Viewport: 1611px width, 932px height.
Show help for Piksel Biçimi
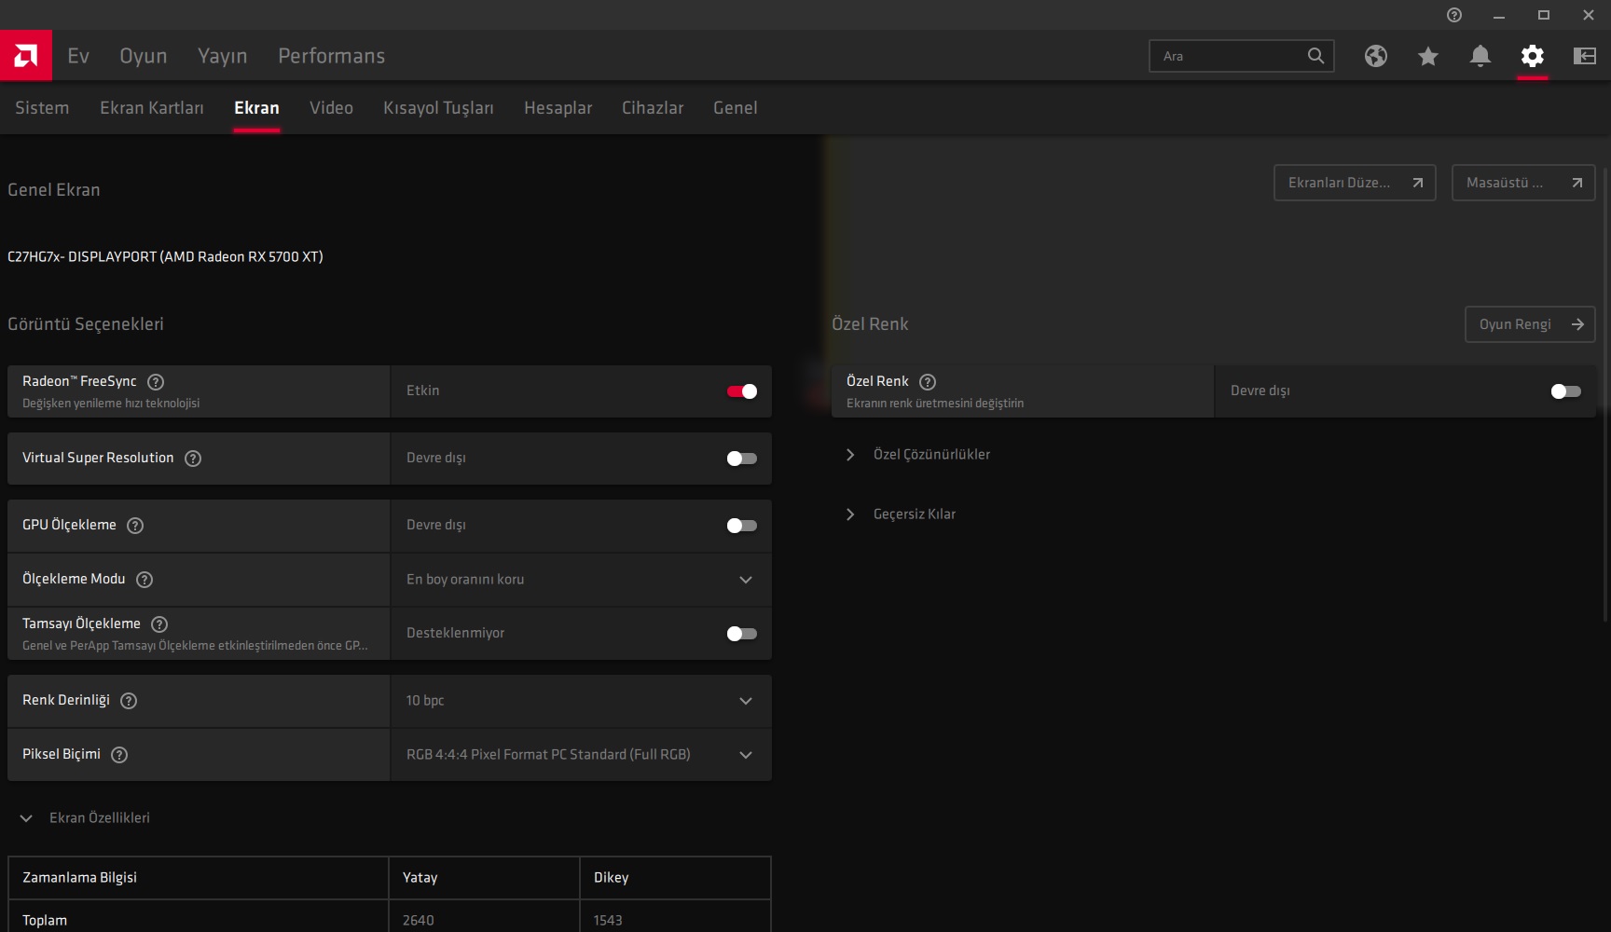[119, 755]
